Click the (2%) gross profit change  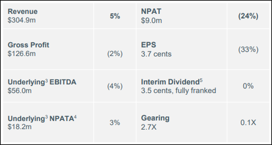[x=115, y=54]
